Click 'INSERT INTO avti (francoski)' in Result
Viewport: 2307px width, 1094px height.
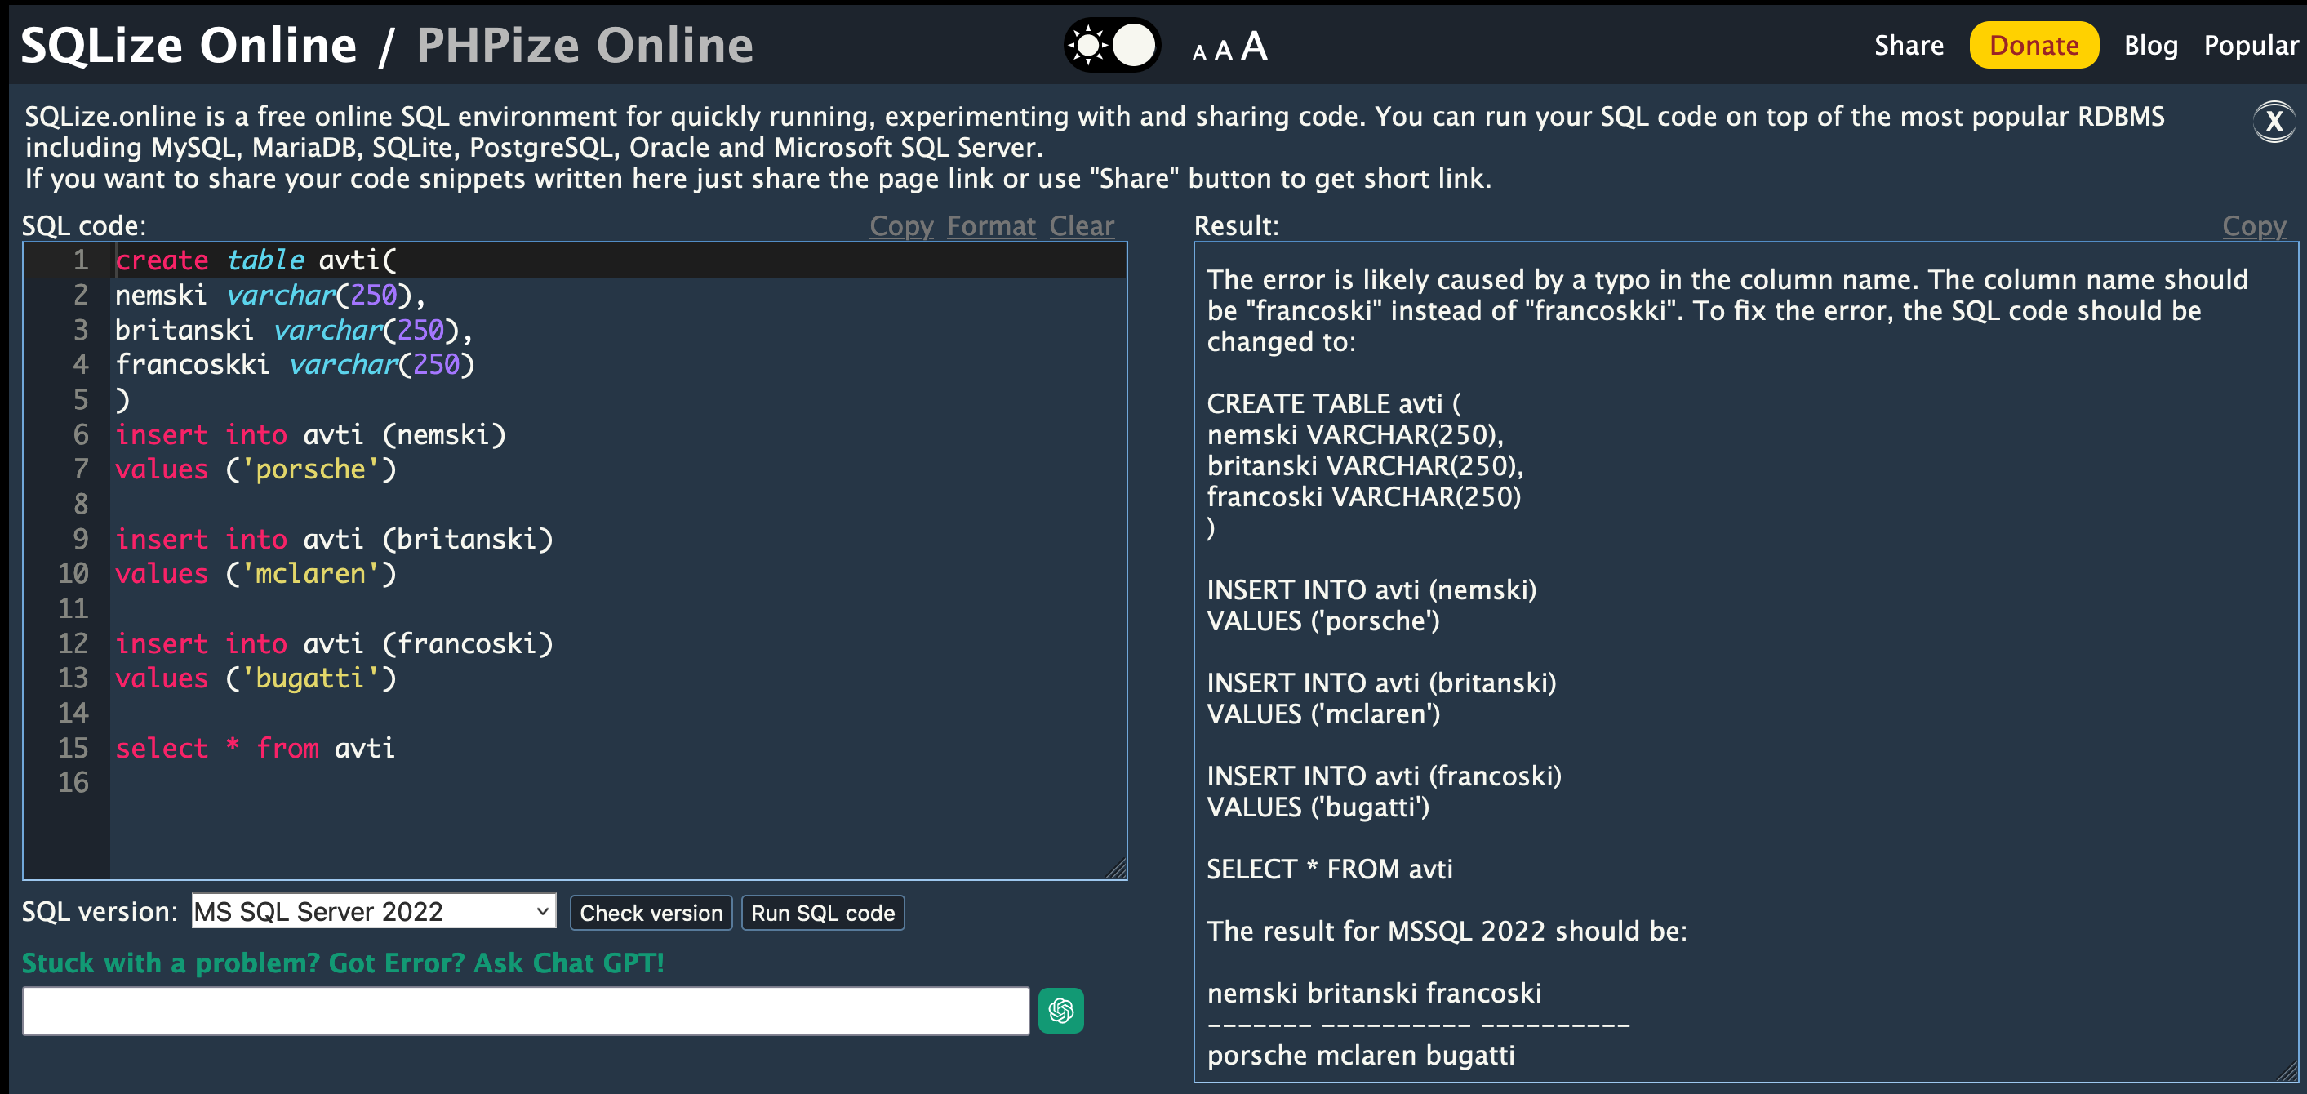tap(1384, 776)
